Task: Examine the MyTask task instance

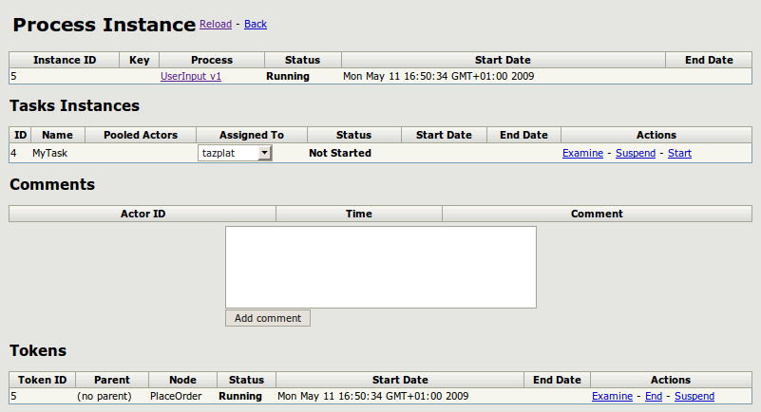Action: 582,153
